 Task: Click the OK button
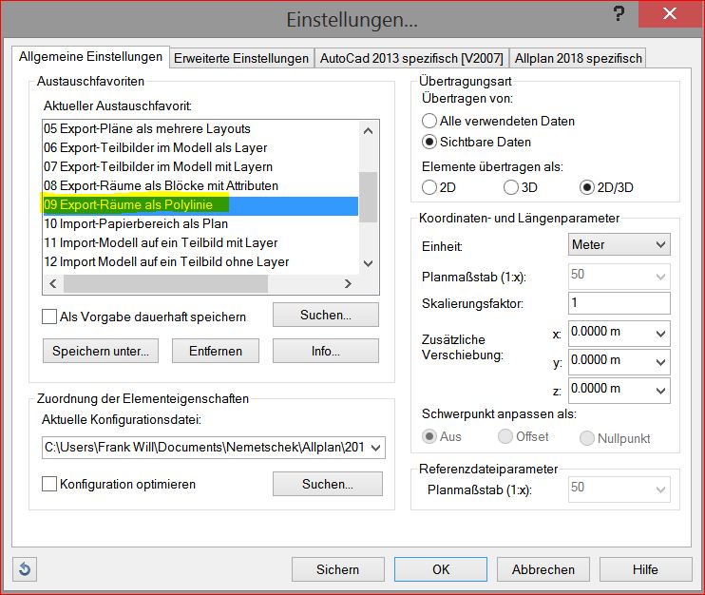point(440,569)
